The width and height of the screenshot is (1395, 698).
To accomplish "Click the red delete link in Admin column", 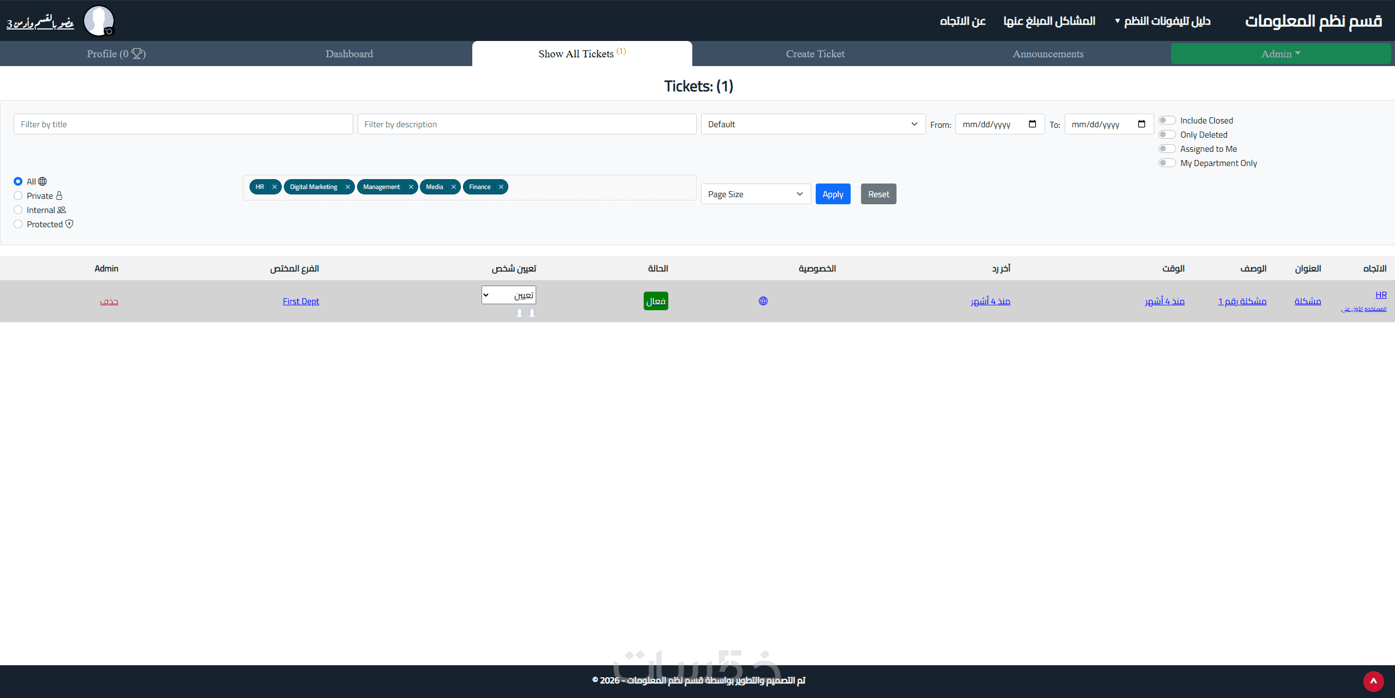I will 109,301.
